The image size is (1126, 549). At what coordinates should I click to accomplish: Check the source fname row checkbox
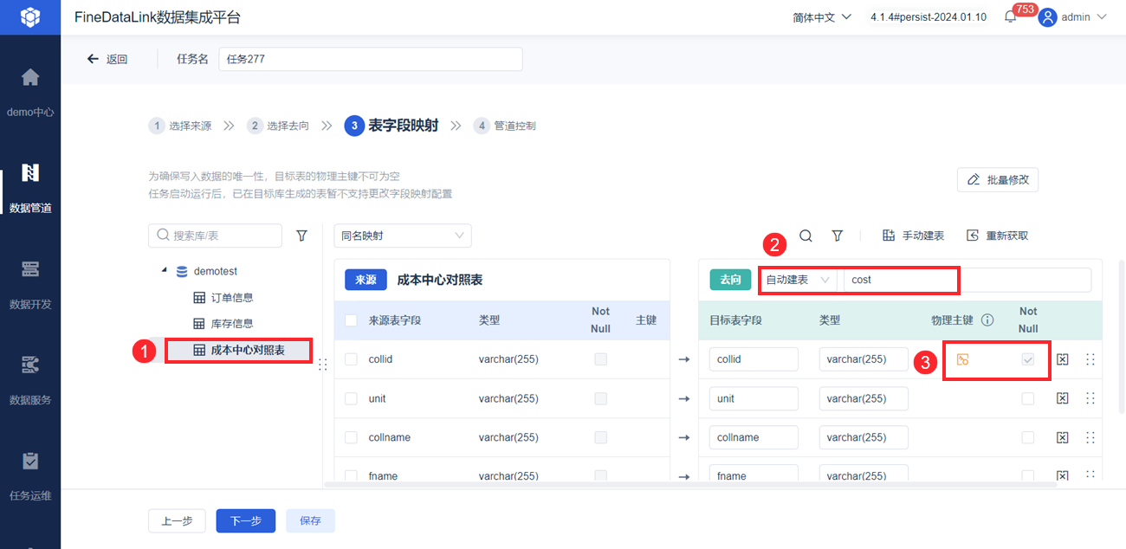click(351, 475)
